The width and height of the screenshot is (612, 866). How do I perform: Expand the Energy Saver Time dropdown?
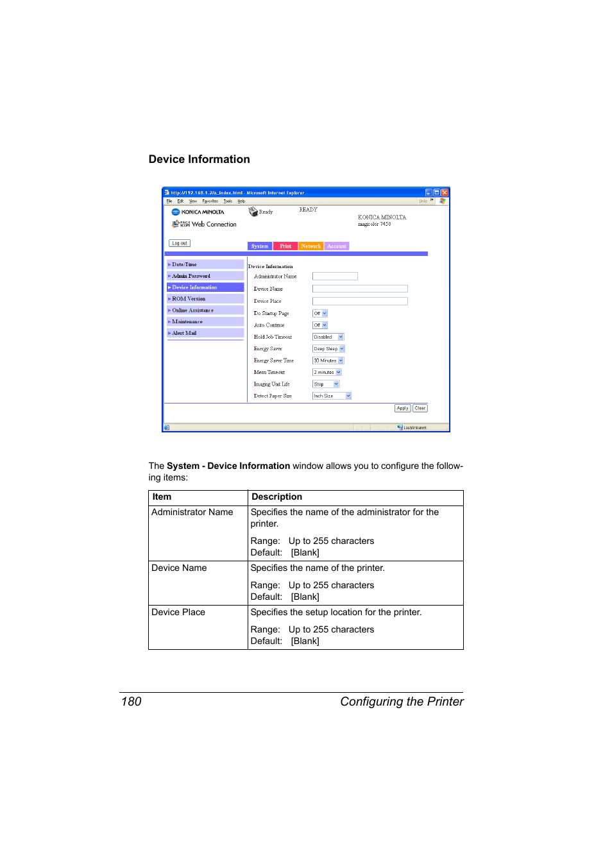click(x=328, y=361)
